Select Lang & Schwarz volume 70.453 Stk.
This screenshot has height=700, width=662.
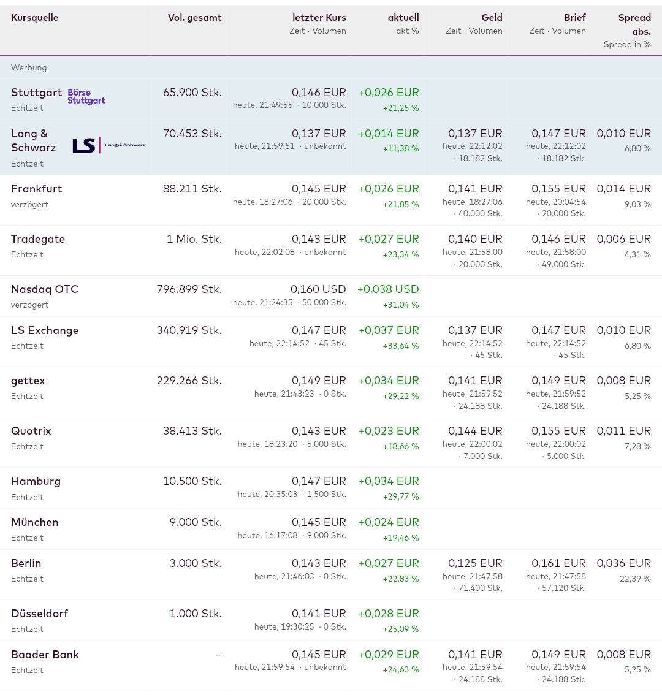point(192,134)
